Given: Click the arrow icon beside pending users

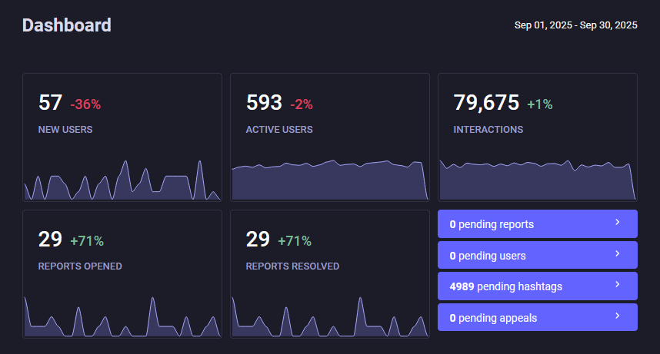Looking at the screenshot, I should click(618, 254).
